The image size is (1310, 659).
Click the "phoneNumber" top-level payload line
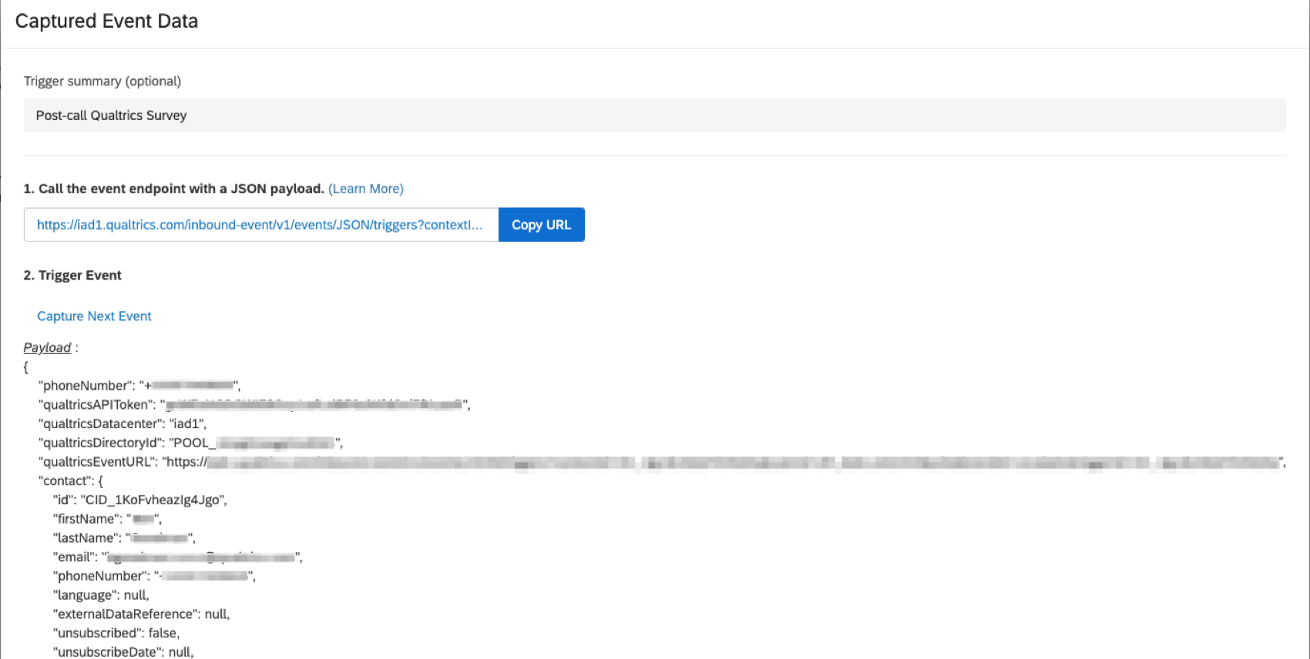pyautogui.click(x=139, y=386)
